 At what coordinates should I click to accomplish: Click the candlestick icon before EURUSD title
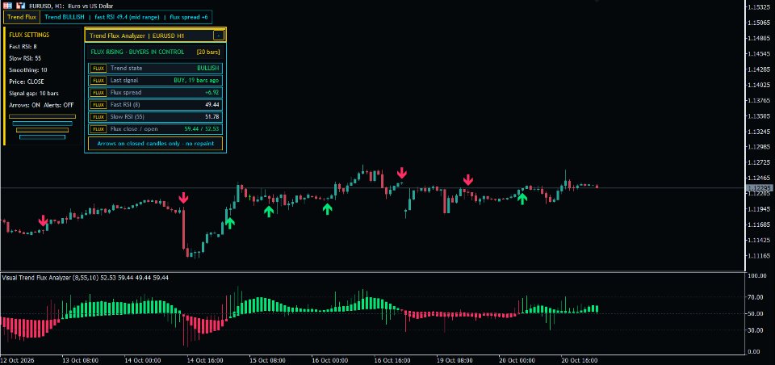21,5
